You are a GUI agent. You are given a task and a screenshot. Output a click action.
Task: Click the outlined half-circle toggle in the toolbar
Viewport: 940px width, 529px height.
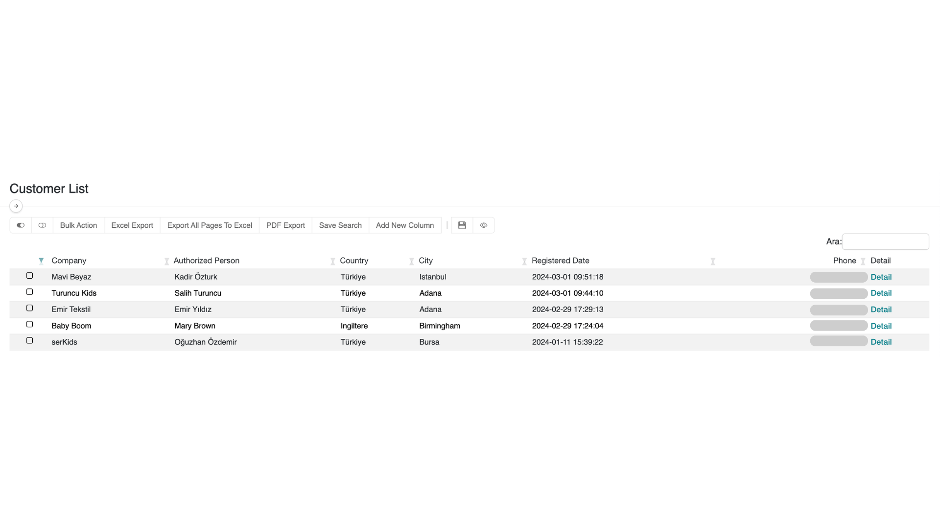42,225
